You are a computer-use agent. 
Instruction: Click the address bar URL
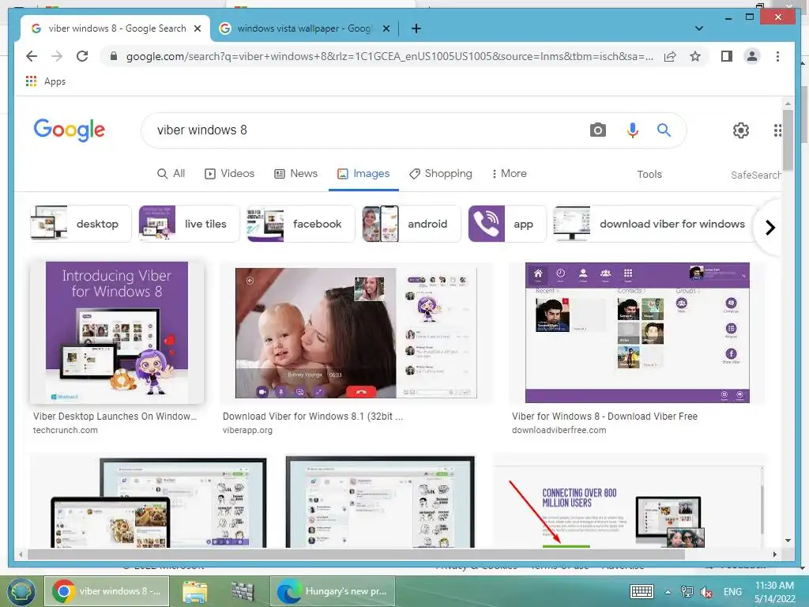389,56
